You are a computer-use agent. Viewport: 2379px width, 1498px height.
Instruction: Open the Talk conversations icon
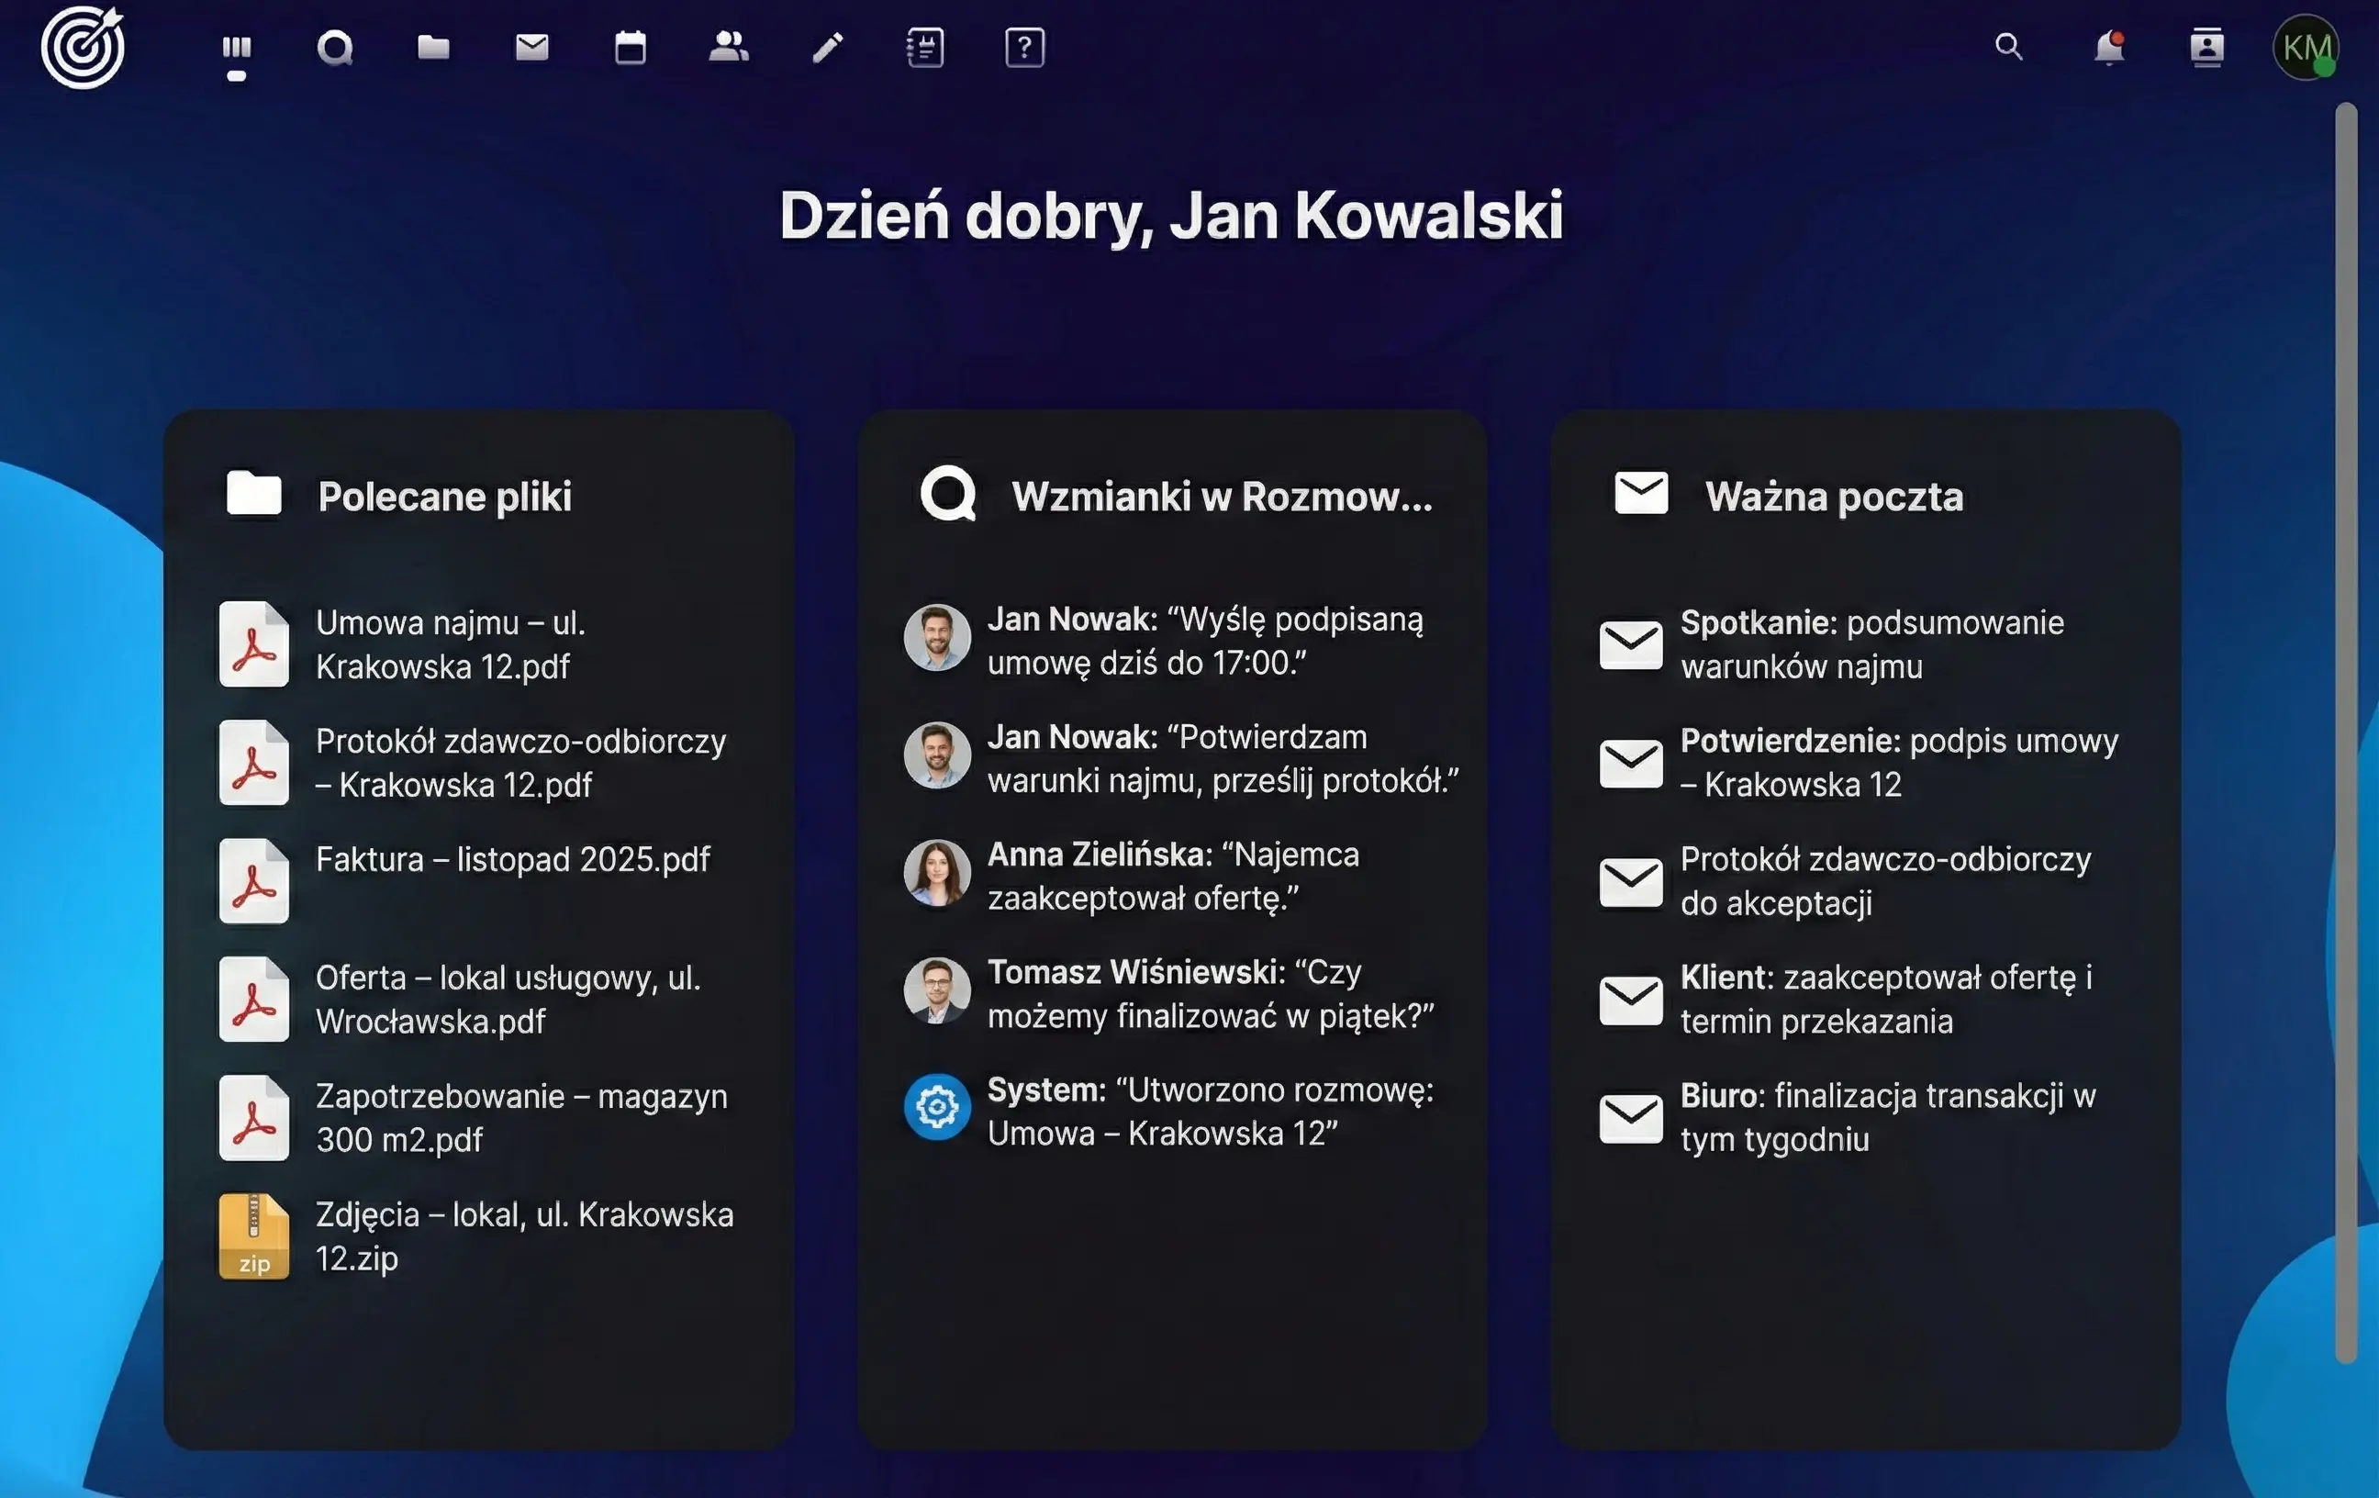tap(335, 48)
